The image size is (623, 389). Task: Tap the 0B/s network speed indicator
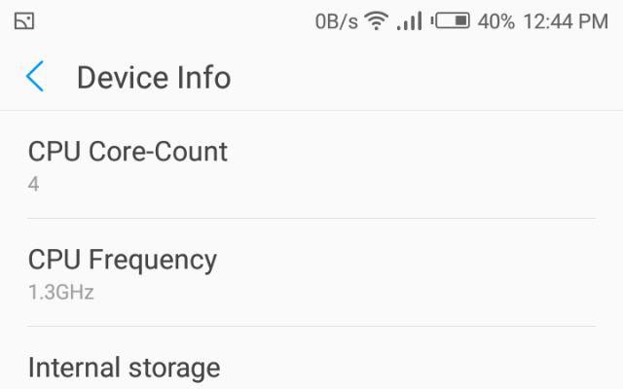336,21
